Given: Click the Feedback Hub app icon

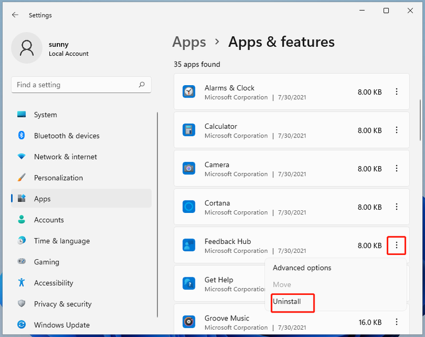Looking at the screenshot, I should pos(189,245).
